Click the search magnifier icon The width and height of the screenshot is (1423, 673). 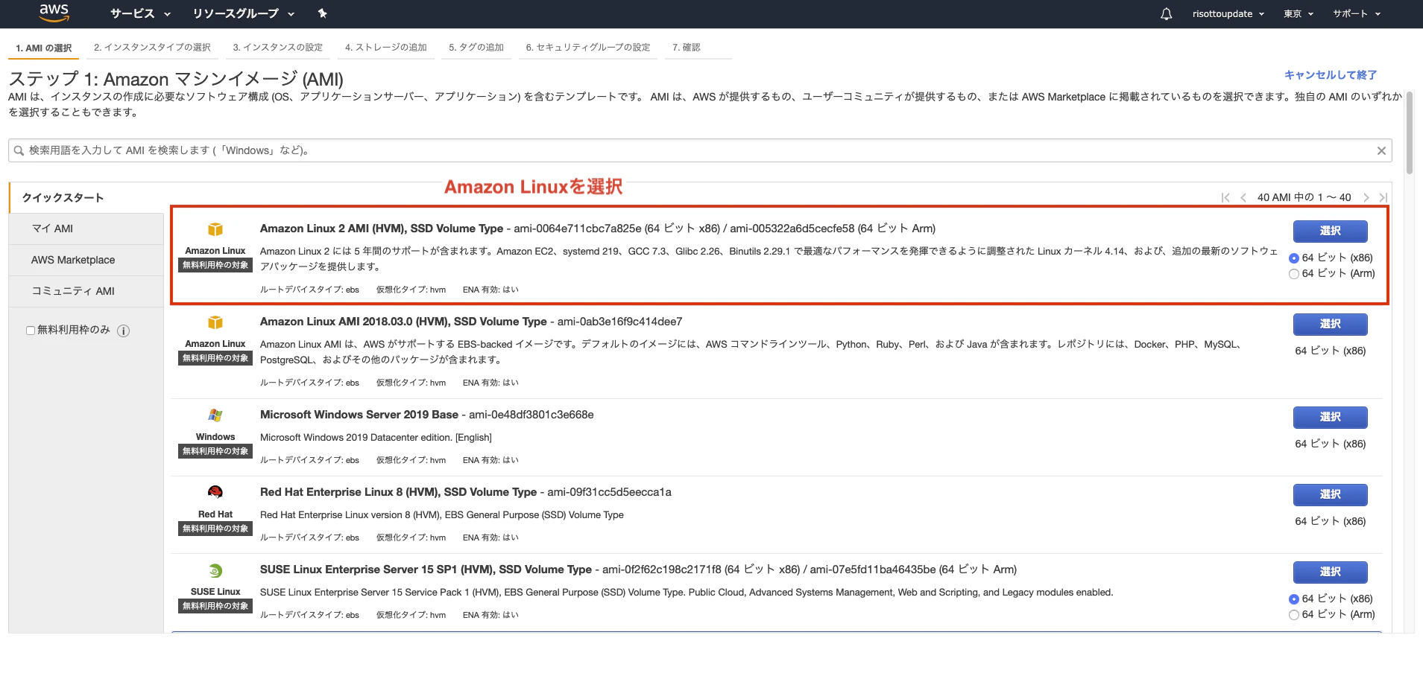tap(19, 150)
